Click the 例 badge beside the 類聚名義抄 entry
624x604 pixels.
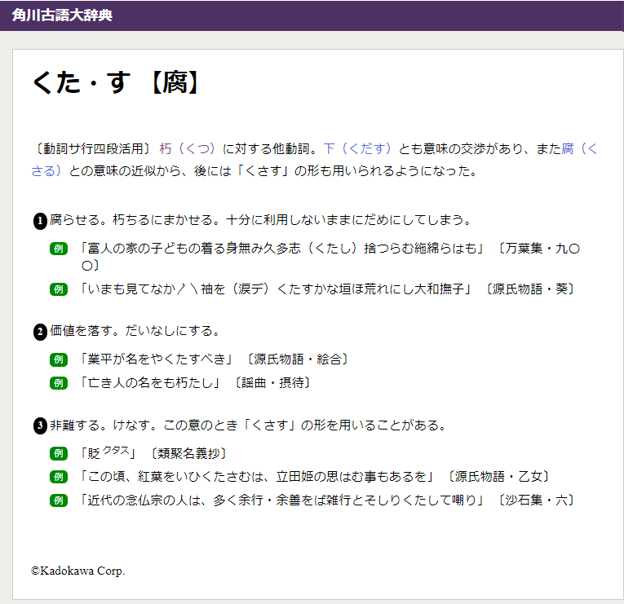[x=58, y=453]
